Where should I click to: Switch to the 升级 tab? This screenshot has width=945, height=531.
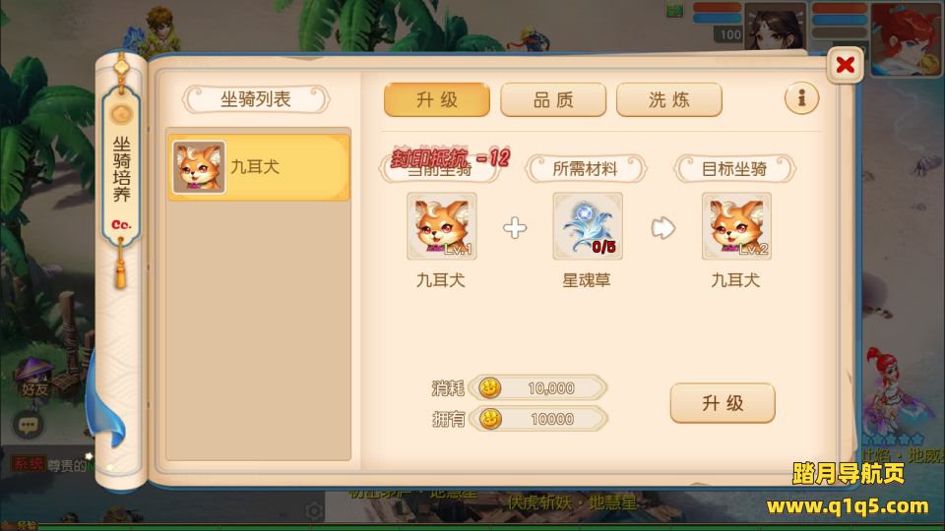[437, 100]
